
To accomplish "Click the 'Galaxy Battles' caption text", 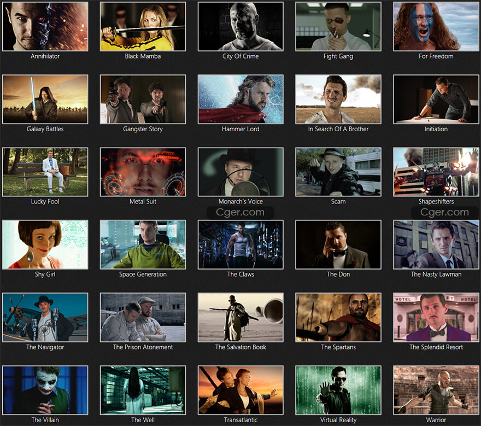I will [x=45, y=129].
